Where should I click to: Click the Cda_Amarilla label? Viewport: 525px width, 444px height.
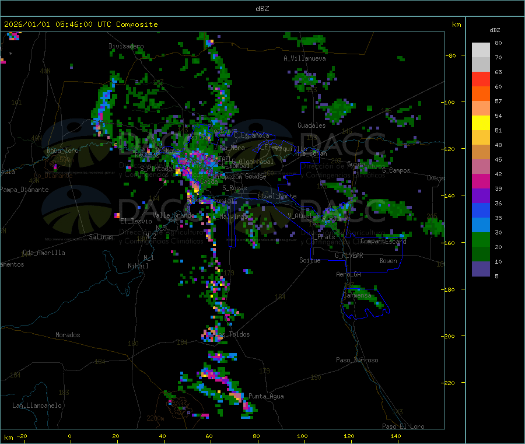pos(44,253)
